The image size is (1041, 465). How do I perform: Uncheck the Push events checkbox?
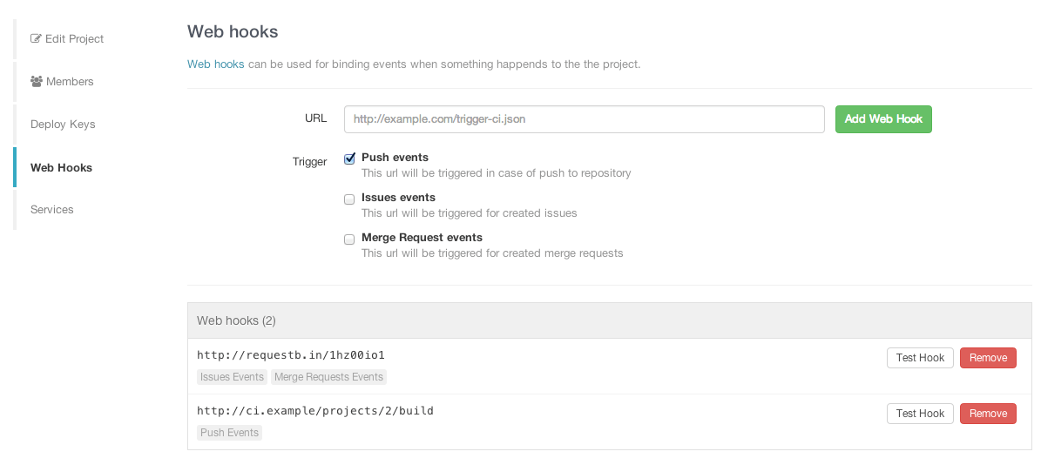point(349,158)
